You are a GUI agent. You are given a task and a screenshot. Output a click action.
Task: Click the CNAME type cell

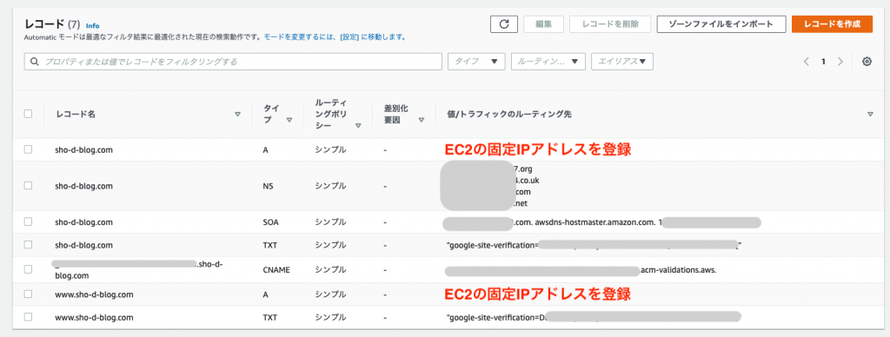click(276, 269)
